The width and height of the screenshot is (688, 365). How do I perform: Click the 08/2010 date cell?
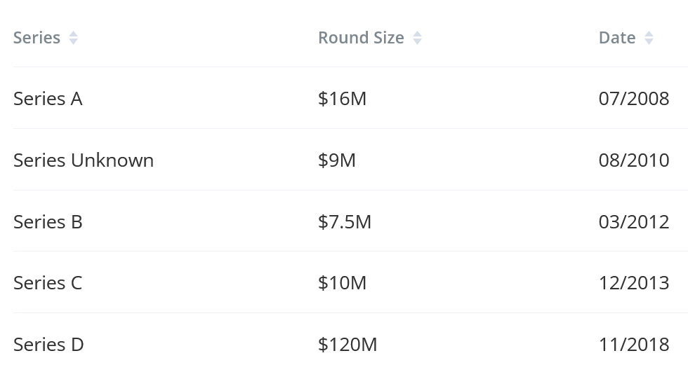coord(634,160)
